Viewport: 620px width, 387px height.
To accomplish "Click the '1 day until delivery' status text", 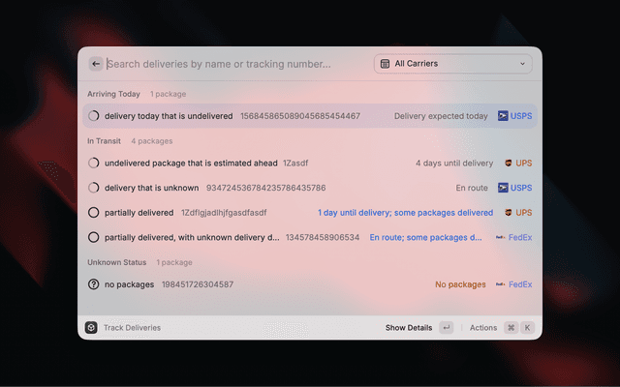I will point(405,212).
